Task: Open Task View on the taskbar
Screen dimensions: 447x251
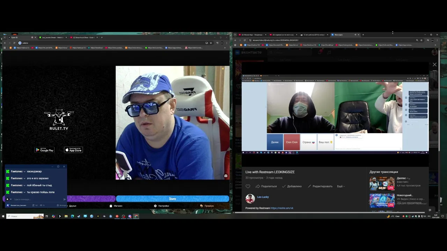Action: coord(47,216)
